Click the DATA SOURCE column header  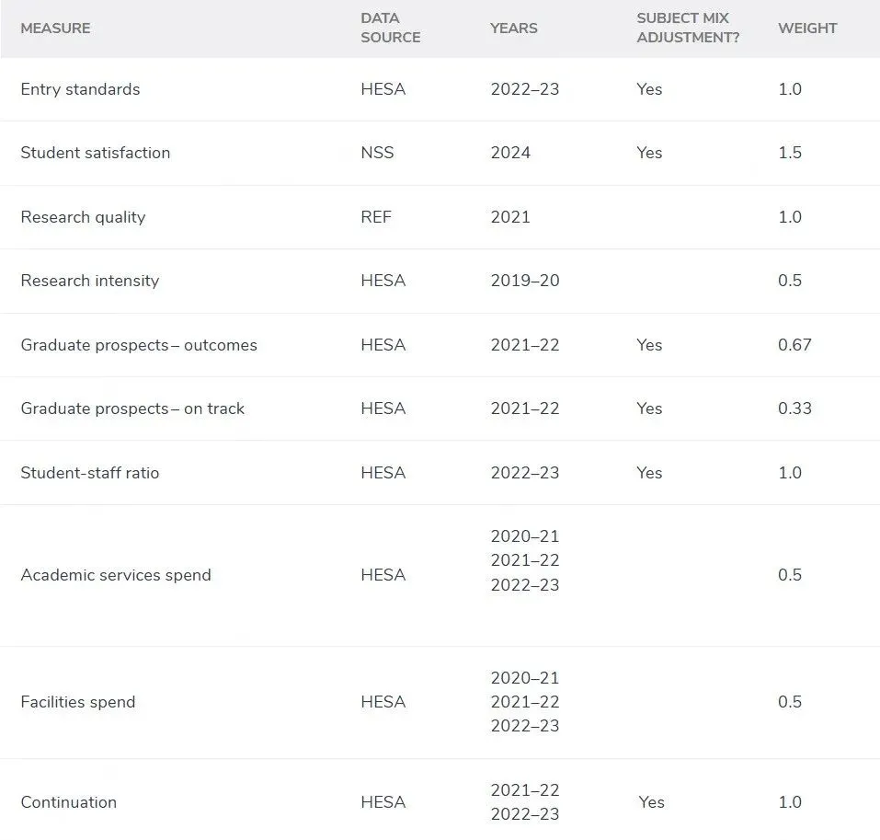click(x=391, y=28)
